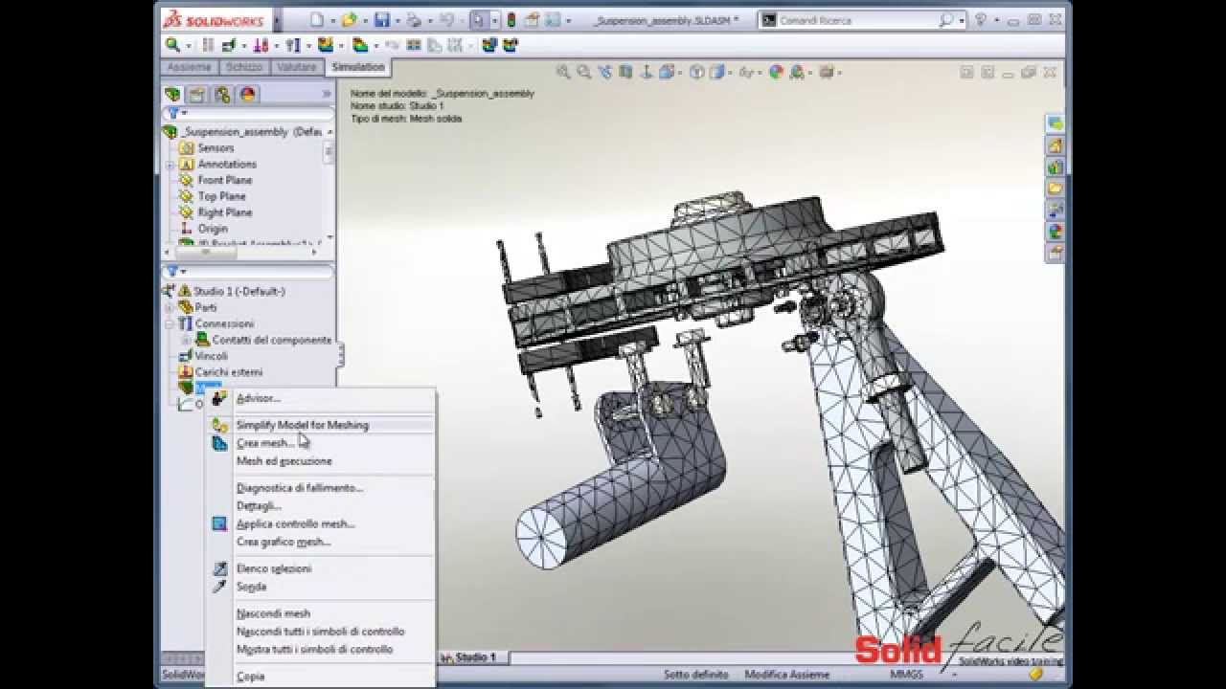Switch to the Schizzo tab
Image resolution: width=1226 pixels, height=689 pixels.
(x=243, y=67)
